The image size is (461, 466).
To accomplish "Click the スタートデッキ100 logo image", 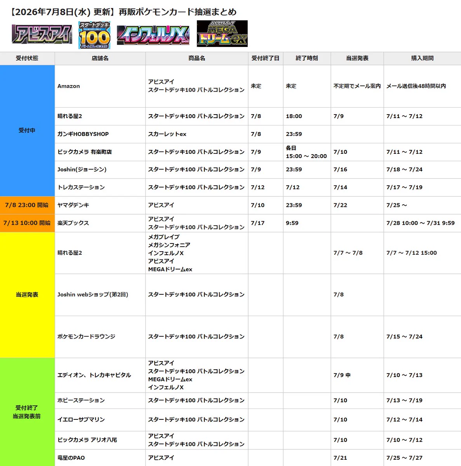I will 94,35.
